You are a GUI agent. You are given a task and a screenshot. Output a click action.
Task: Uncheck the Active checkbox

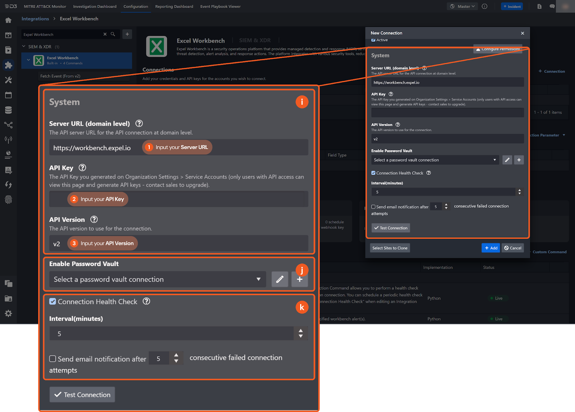pyautogui.click(x=373, y=40)
